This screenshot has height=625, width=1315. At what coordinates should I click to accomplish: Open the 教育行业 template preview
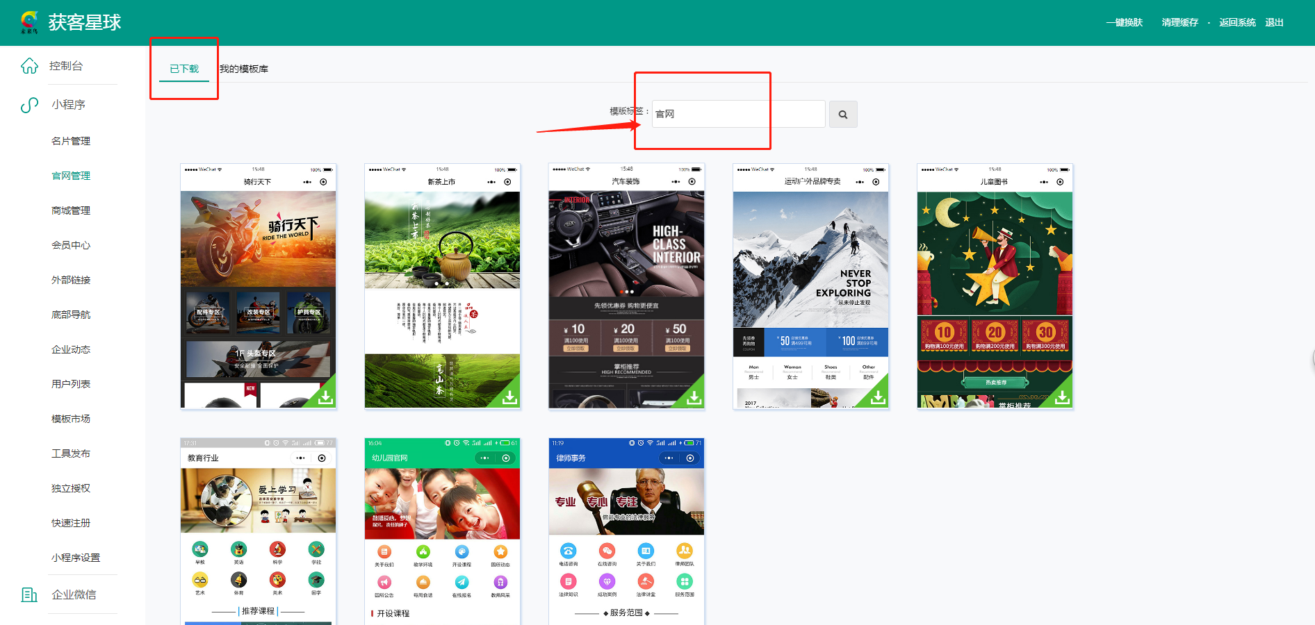(258, 531)
